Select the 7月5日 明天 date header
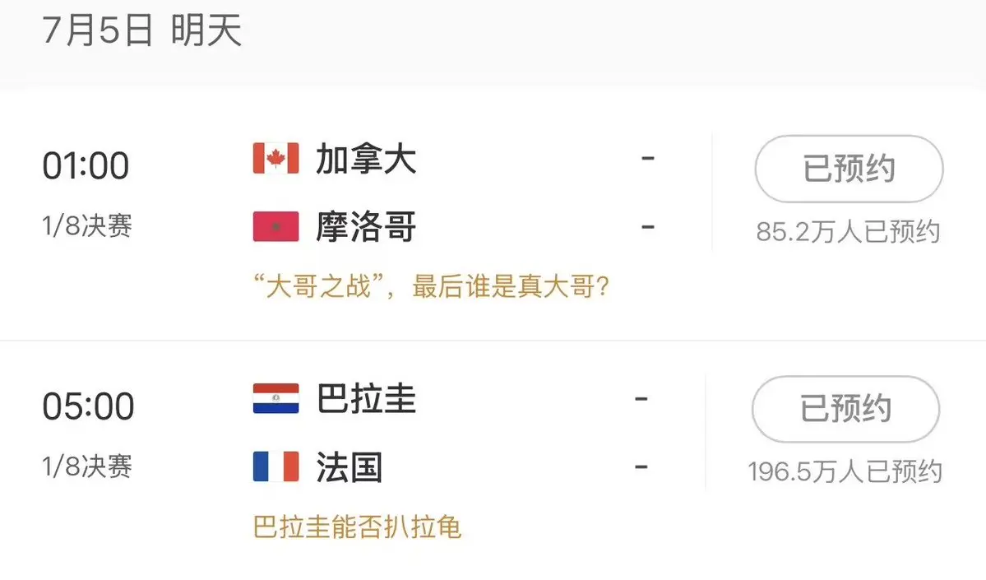The height and width of the screenshot is (580, 986). click(142, 30)
